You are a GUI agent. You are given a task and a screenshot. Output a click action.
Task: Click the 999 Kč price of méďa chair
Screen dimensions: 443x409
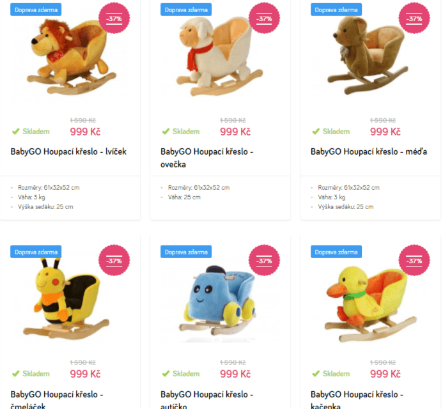point(385,132)
